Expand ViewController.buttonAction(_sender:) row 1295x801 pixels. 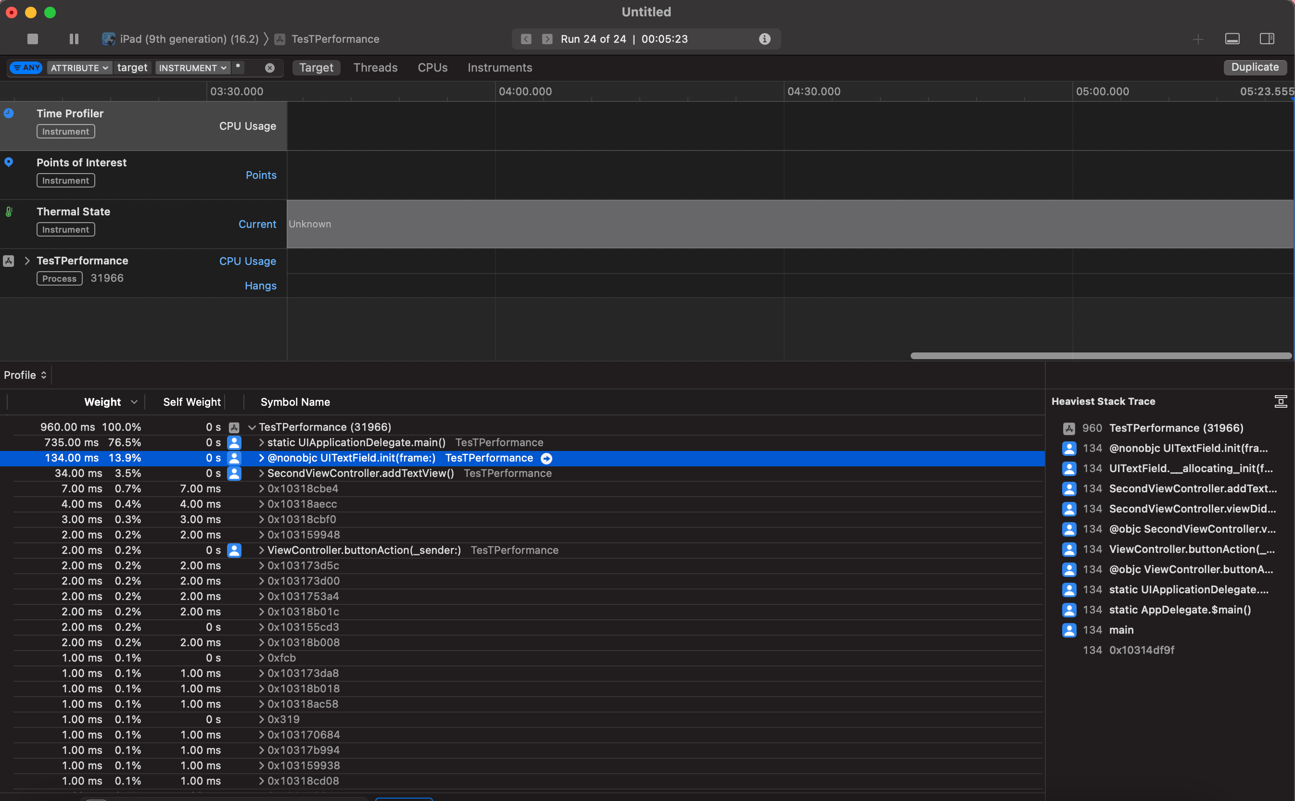[x=261, y=551]
